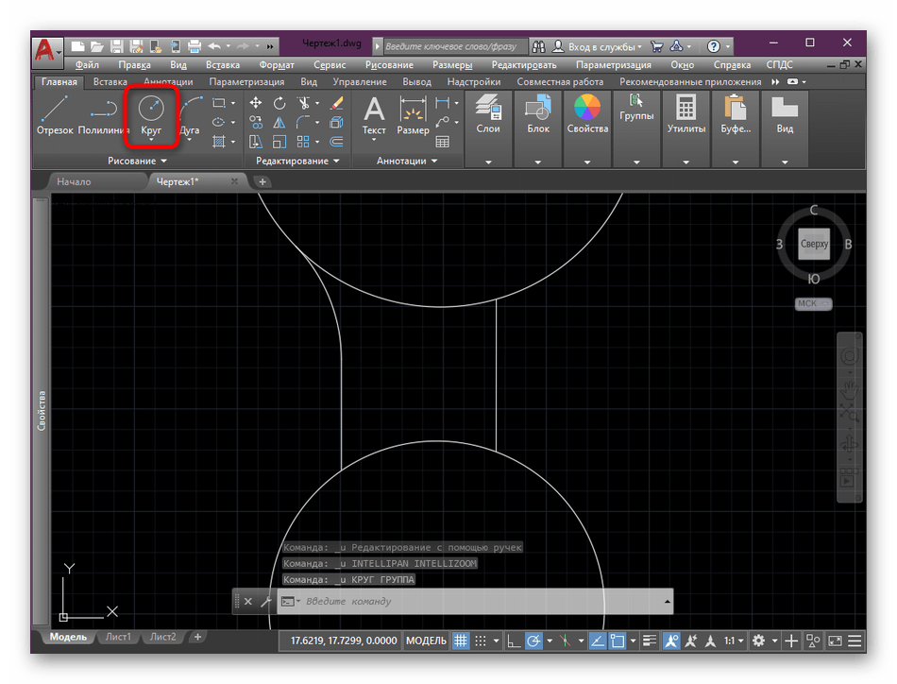
Task: Open the Формат menu
Action: 277,65
